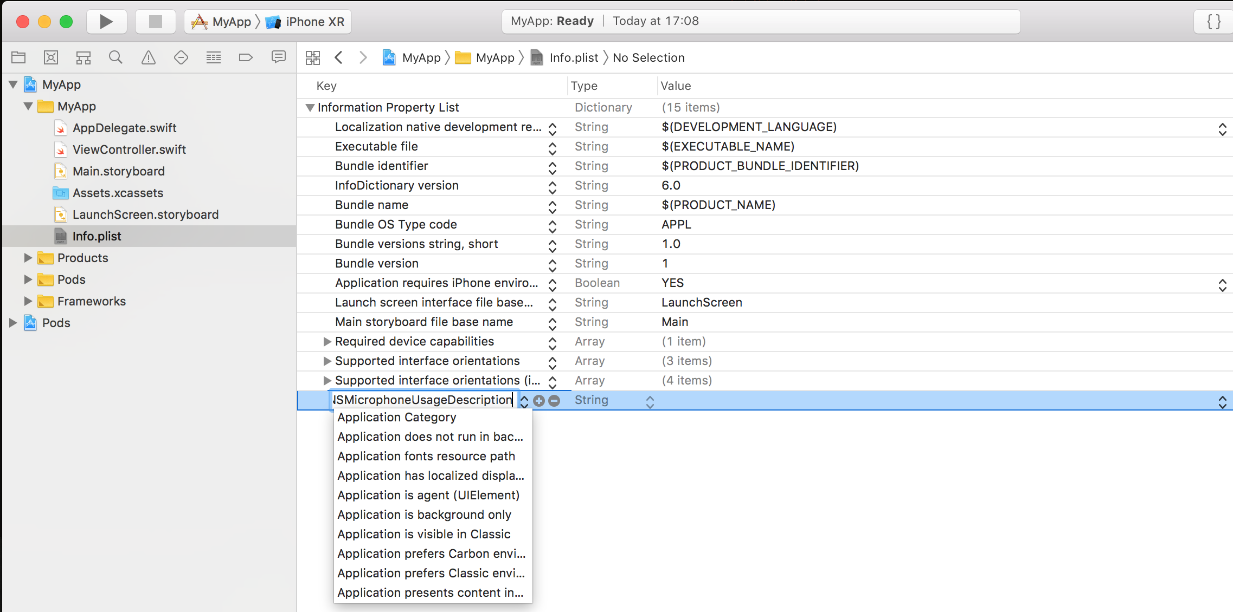Open LaunchScreen.storyboard file
1233x612 pixels.
145,214
